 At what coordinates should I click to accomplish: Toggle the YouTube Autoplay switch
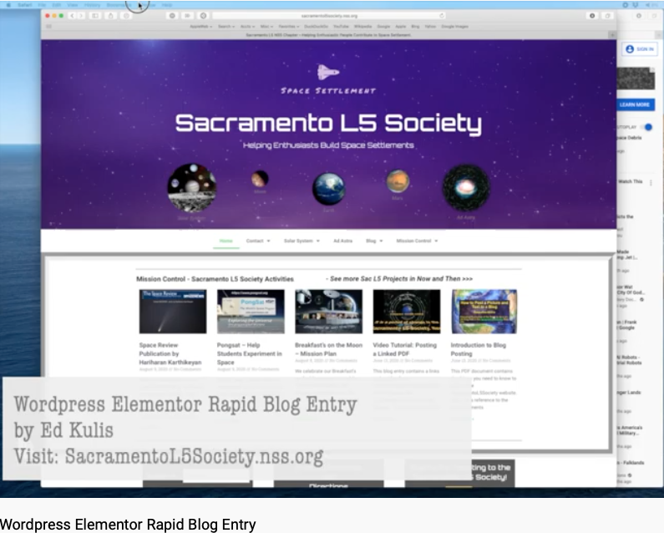[x=646, y=127]
